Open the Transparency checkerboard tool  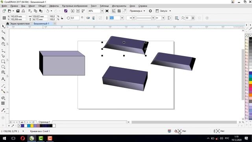point(3,103)
